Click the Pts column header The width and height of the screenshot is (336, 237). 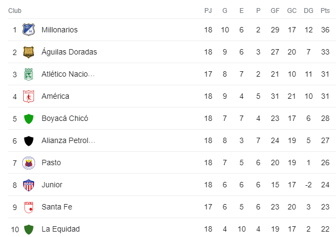click(325, 10)
